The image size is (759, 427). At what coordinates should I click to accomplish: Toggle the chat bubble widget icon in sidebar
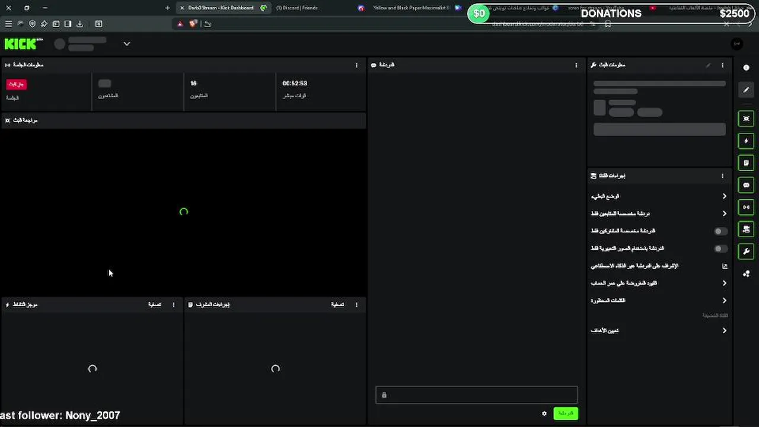(746, 185)
